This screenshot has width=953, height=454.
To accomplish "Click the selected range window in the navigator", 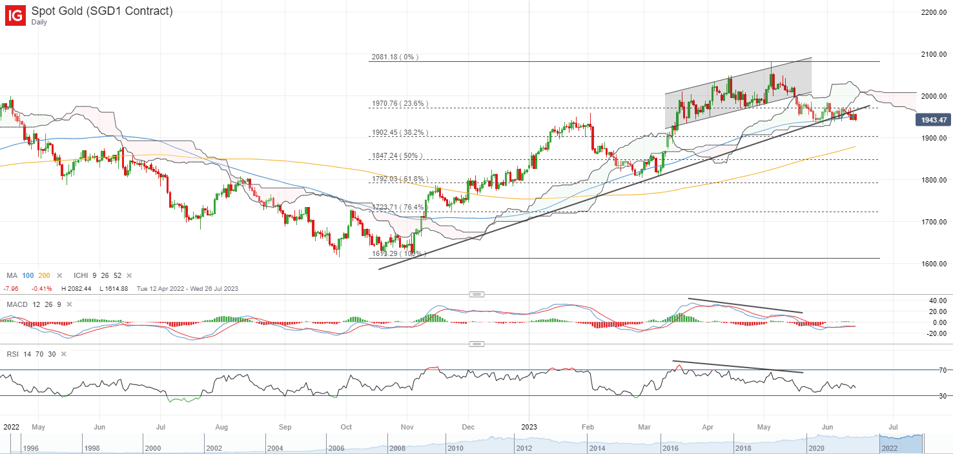I will tap(901, 443).
